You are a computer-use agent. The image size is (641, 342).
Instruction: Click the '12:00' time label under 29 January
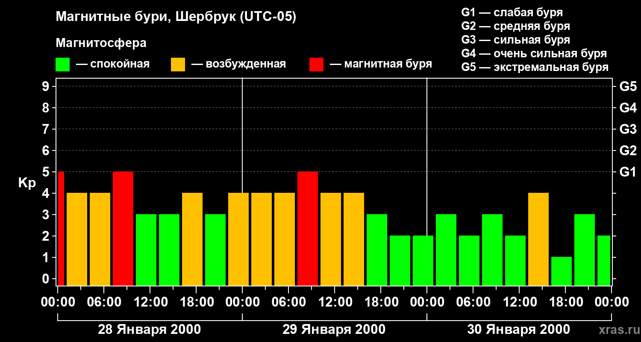click(335, 302)
